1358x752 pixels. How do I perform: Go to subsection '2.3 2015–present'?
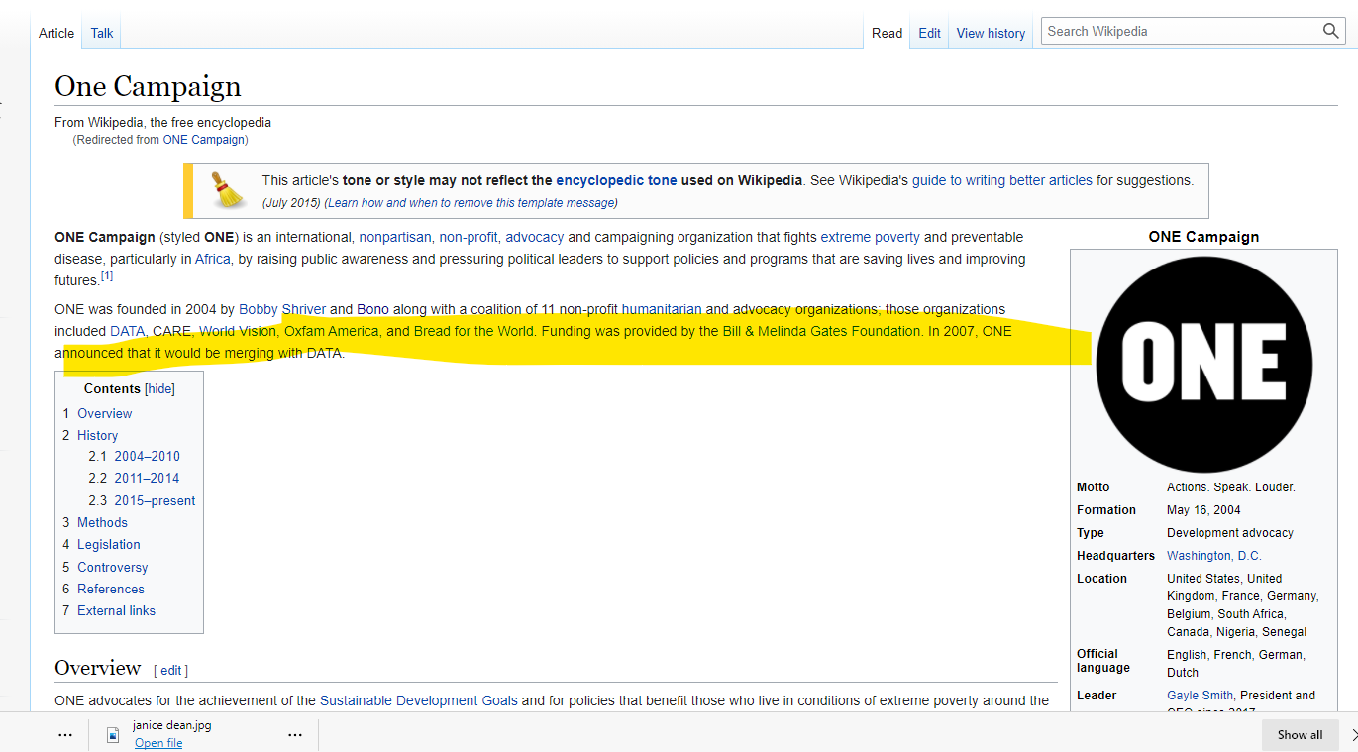click(x=142, y=500)
